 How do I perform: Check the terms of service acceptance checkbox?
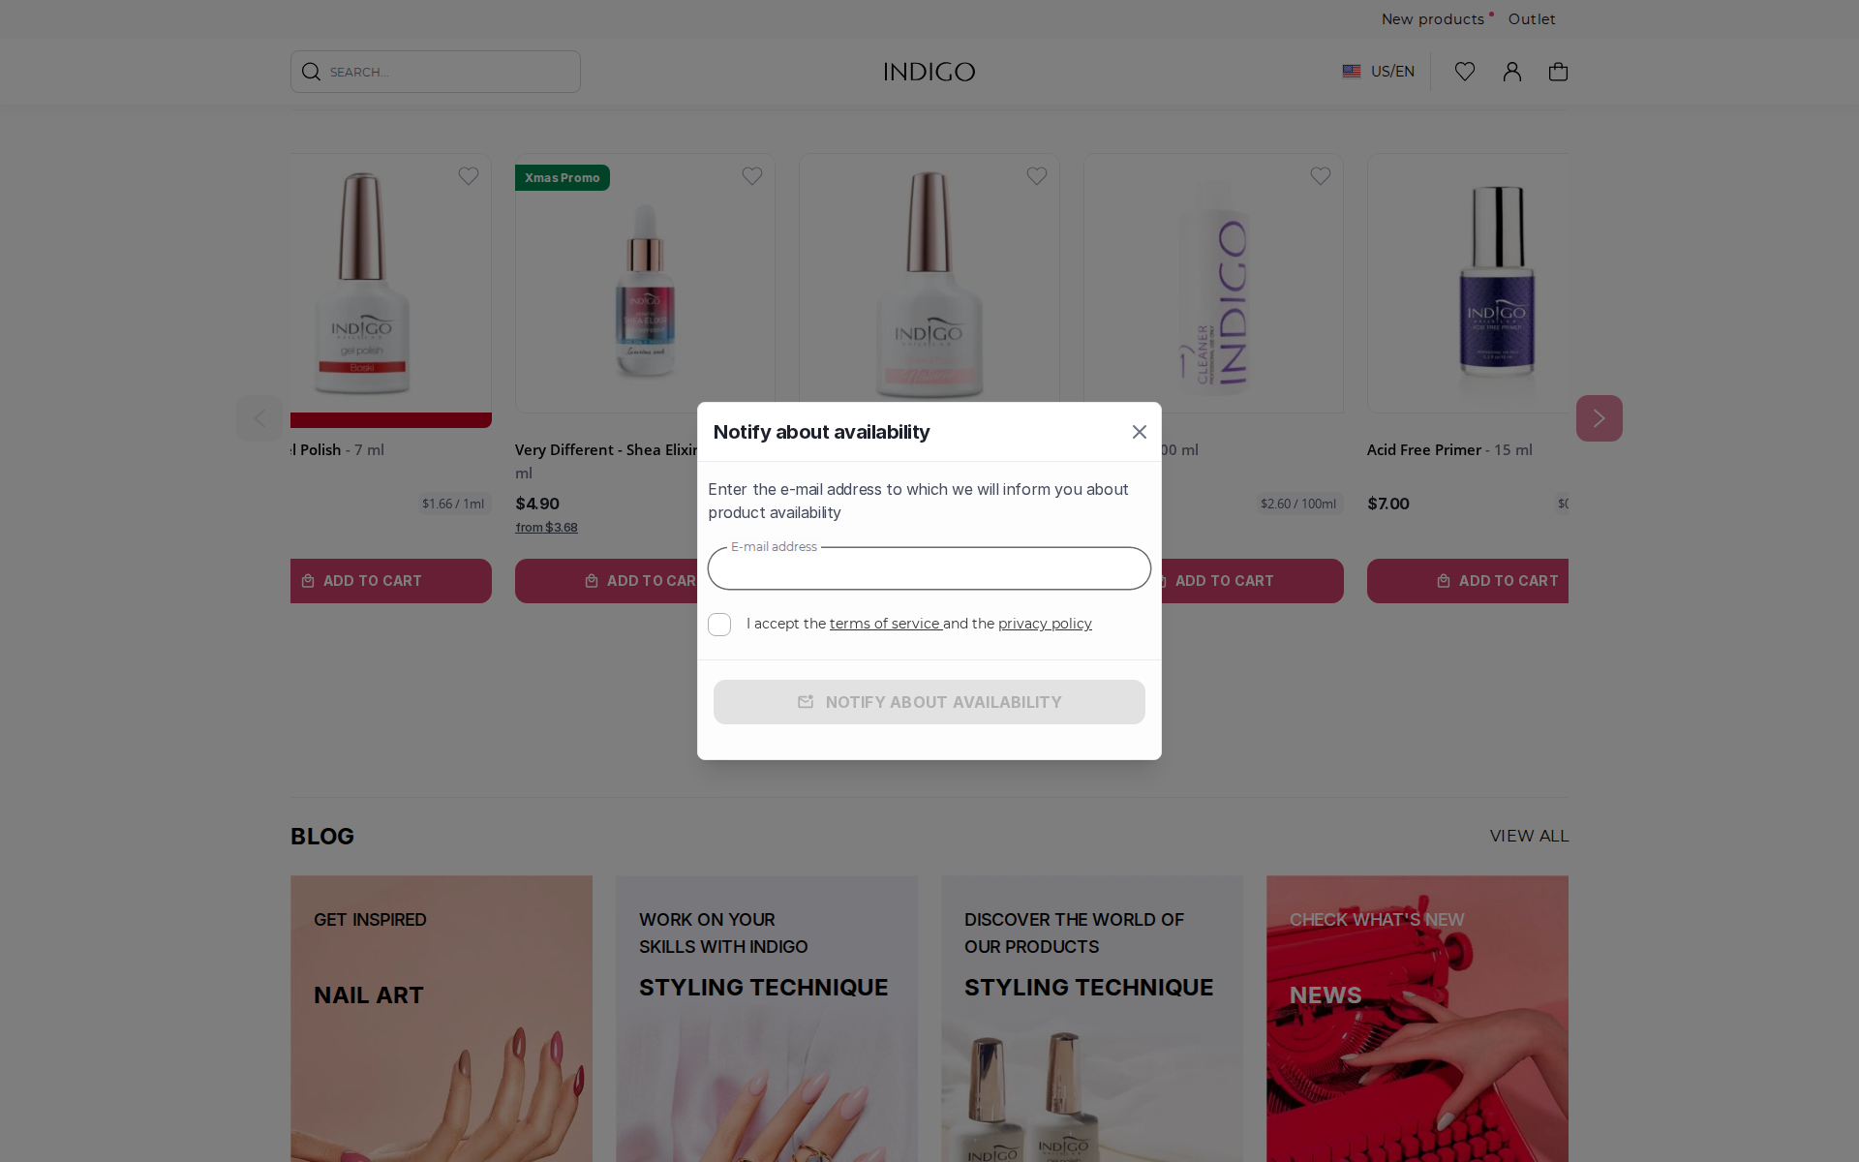click(x=719, y=625)
